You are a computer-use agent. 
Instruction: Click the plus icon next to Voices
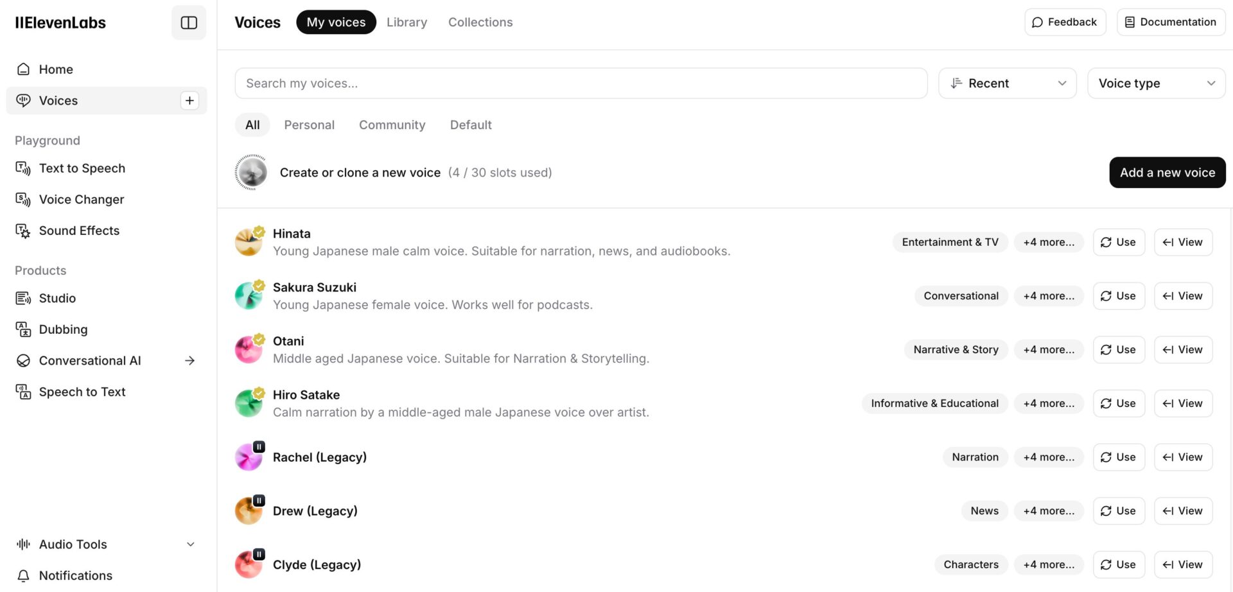click(189, 101)
